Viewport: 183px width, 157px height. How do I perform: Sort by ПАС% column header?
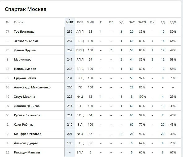pyautogui.click(x=142, y=22)
